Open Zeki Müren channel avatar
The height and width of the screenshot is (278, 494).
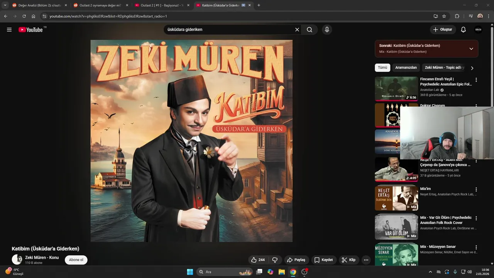pyautogui.click(x=17, y=259)
